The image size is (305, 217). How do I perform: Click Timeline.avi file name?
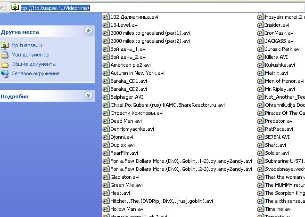tap(278, 209)
